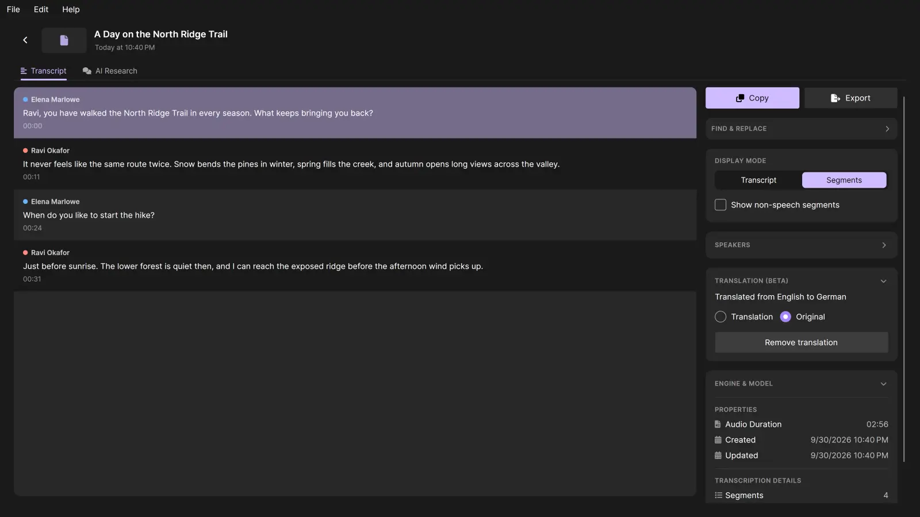
Task: Select the segment 'When do you like to start the hike?'
Action: point(355,215)
